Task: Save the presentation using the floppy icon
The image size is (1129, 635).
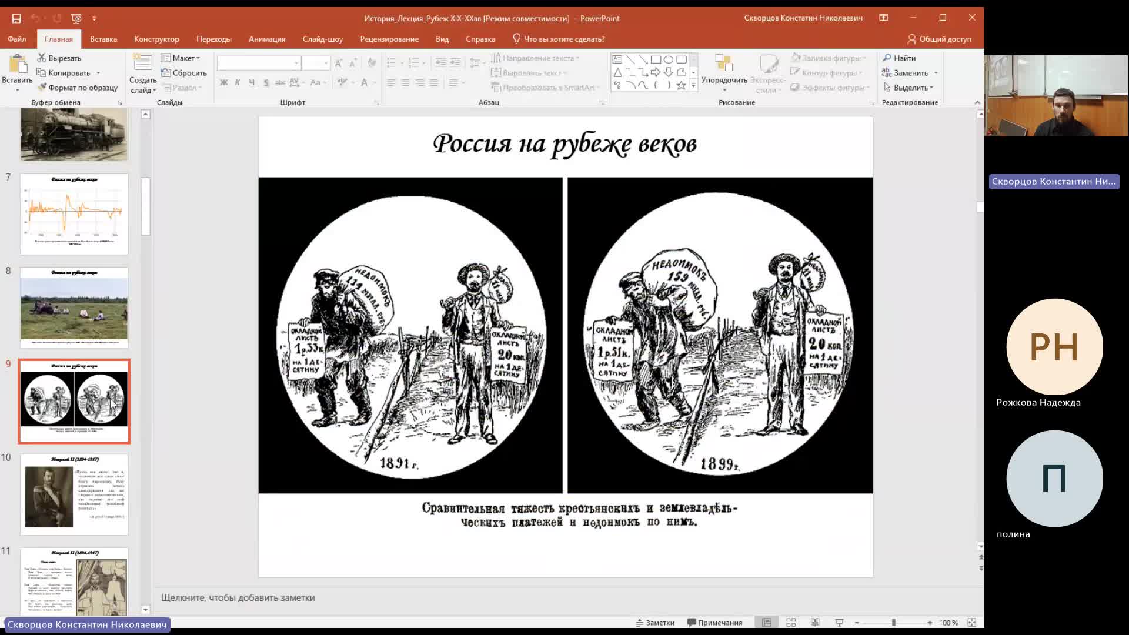Action: click(16, 18)
